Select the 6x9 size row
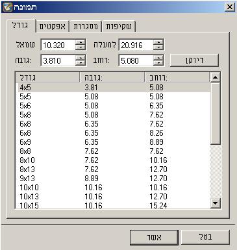This screenshot has width=237, height=250. coord(114,142)
